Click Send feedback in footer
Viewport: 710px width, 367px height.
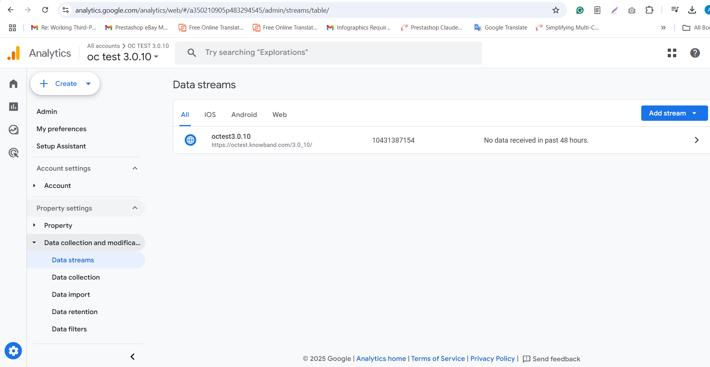(x=551, y=359)
